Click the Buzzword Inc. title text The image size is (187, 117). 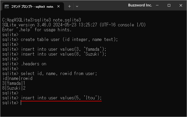click(140, 5)
